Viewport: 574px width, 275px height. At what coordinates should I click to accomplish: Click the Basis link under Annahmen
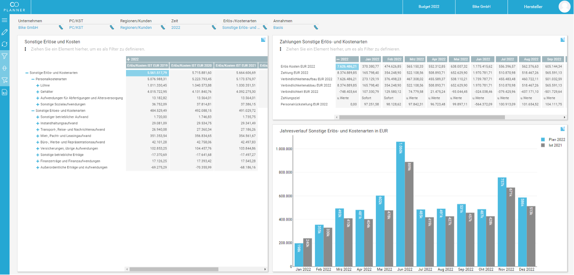pyautogui.click(x=278, y=28)
